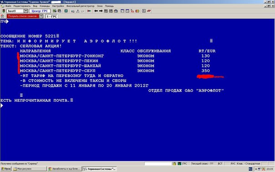Click the 23:19 clock in system tray
The width and height of the screenshot is (275, 172).
270,169
